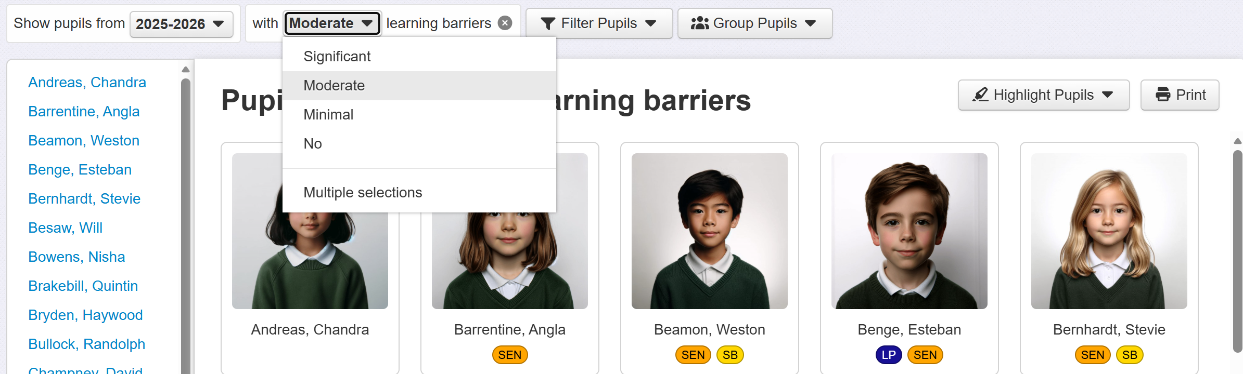
Task: Click the SB badge under Beamon, Weston
Action: 730,355
